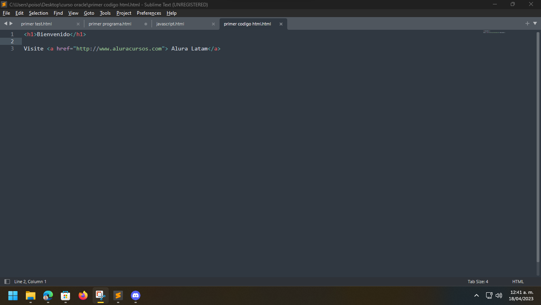541x305 pixels.
Task: Open Discord from taskbar
Action: click(x=136, y=295)
